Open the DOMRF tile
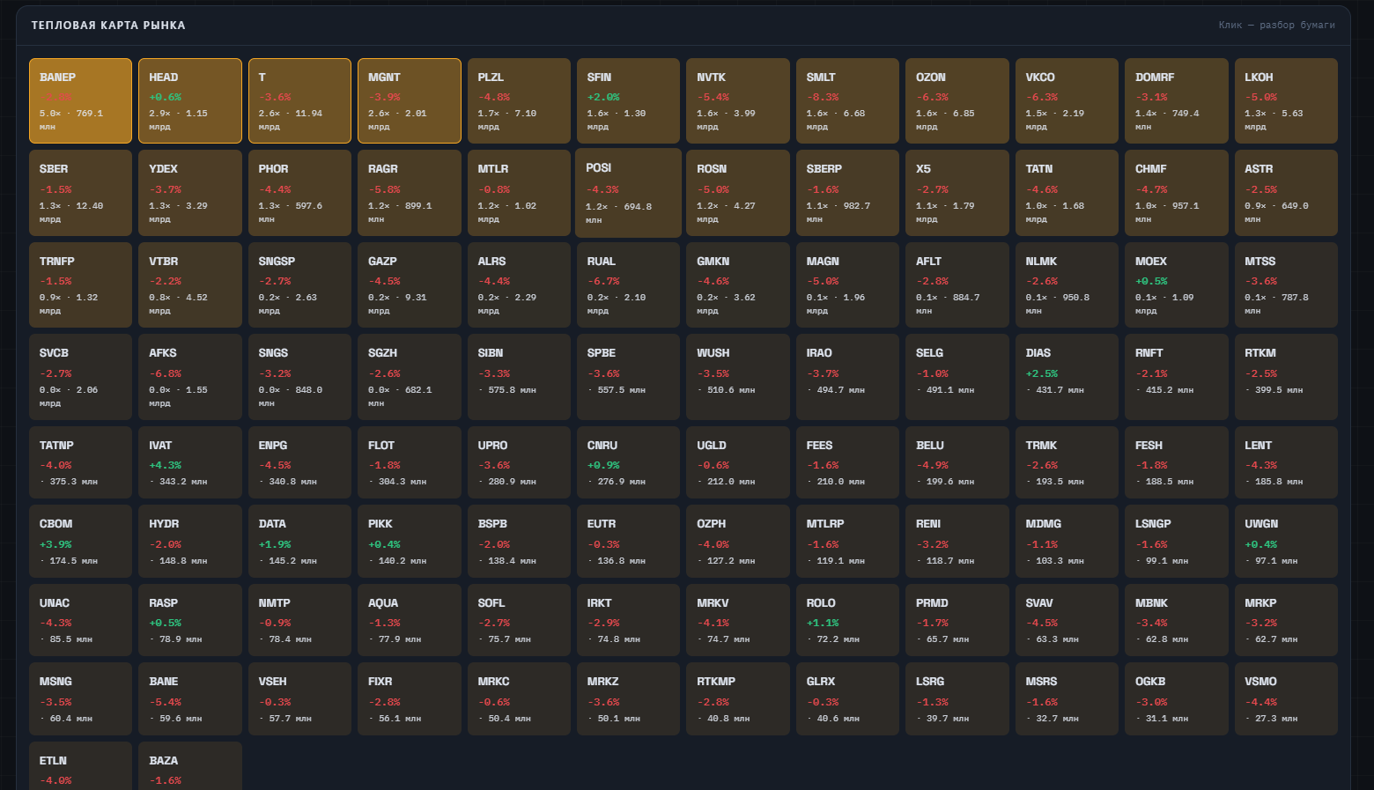This screenshot has height=790, width=1374. pos(1177,100)
